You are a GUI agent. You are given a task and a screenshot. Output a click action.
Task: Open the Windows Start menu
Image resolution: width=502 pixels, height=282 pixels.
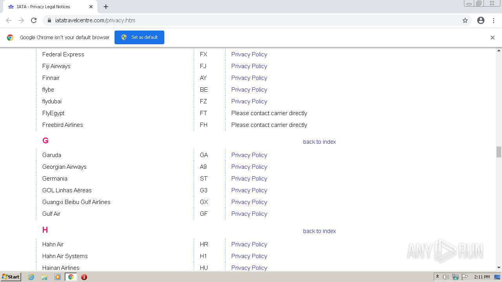pos(11,277)
